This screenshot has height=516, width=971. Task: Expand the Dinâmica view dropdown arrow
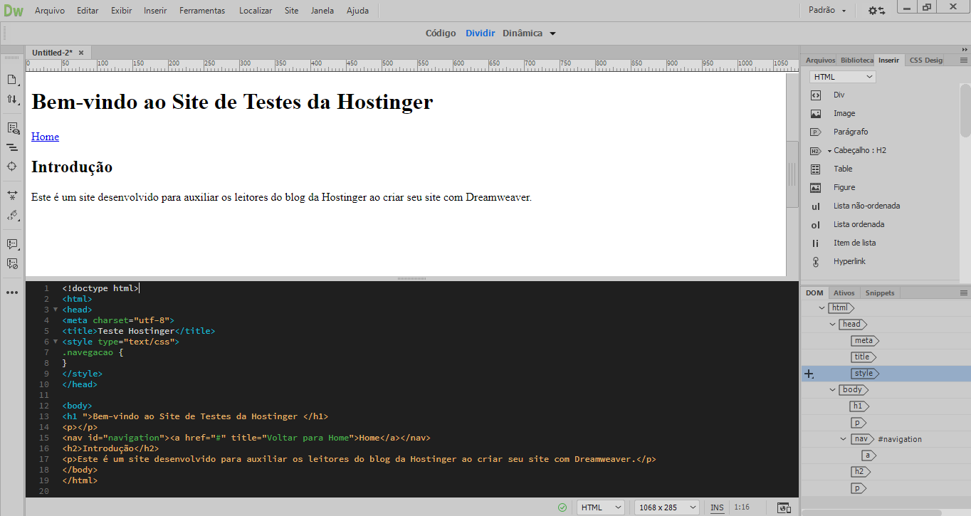pos(552,33)
